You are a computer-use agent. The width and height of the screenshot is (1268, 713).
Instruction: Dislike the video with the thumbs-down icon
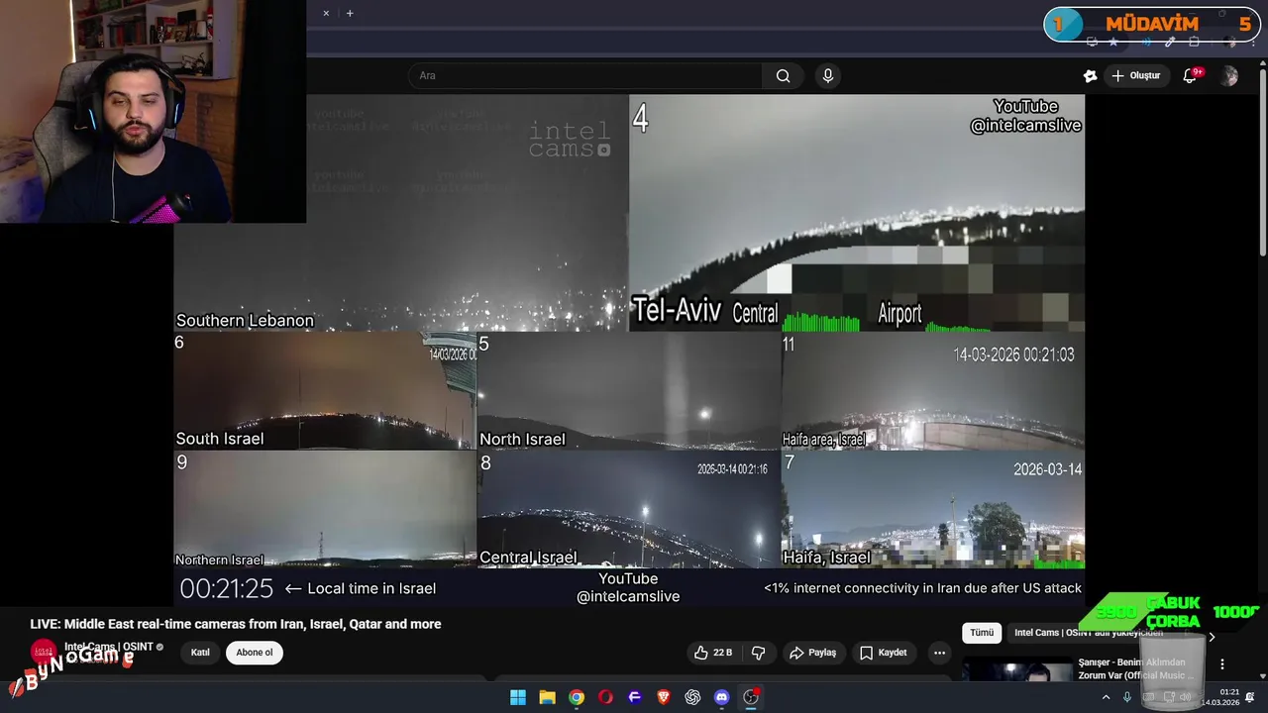[759, 653]
